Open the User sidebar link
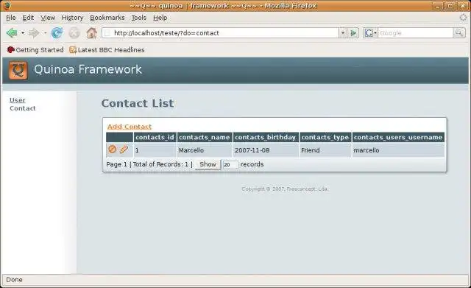This screenshot has width=471, height=288. (x=18, y=100)
